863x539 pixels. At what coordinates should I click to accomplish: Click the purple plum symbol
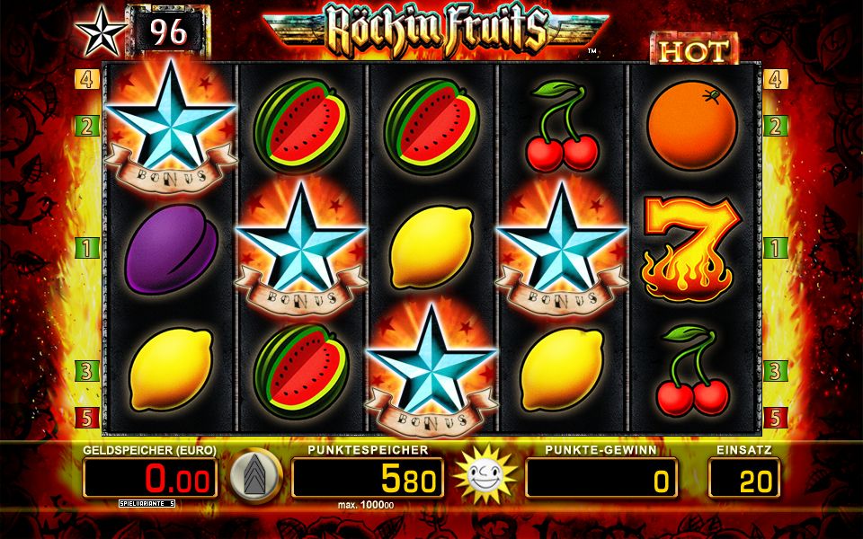tap(171, 249)
